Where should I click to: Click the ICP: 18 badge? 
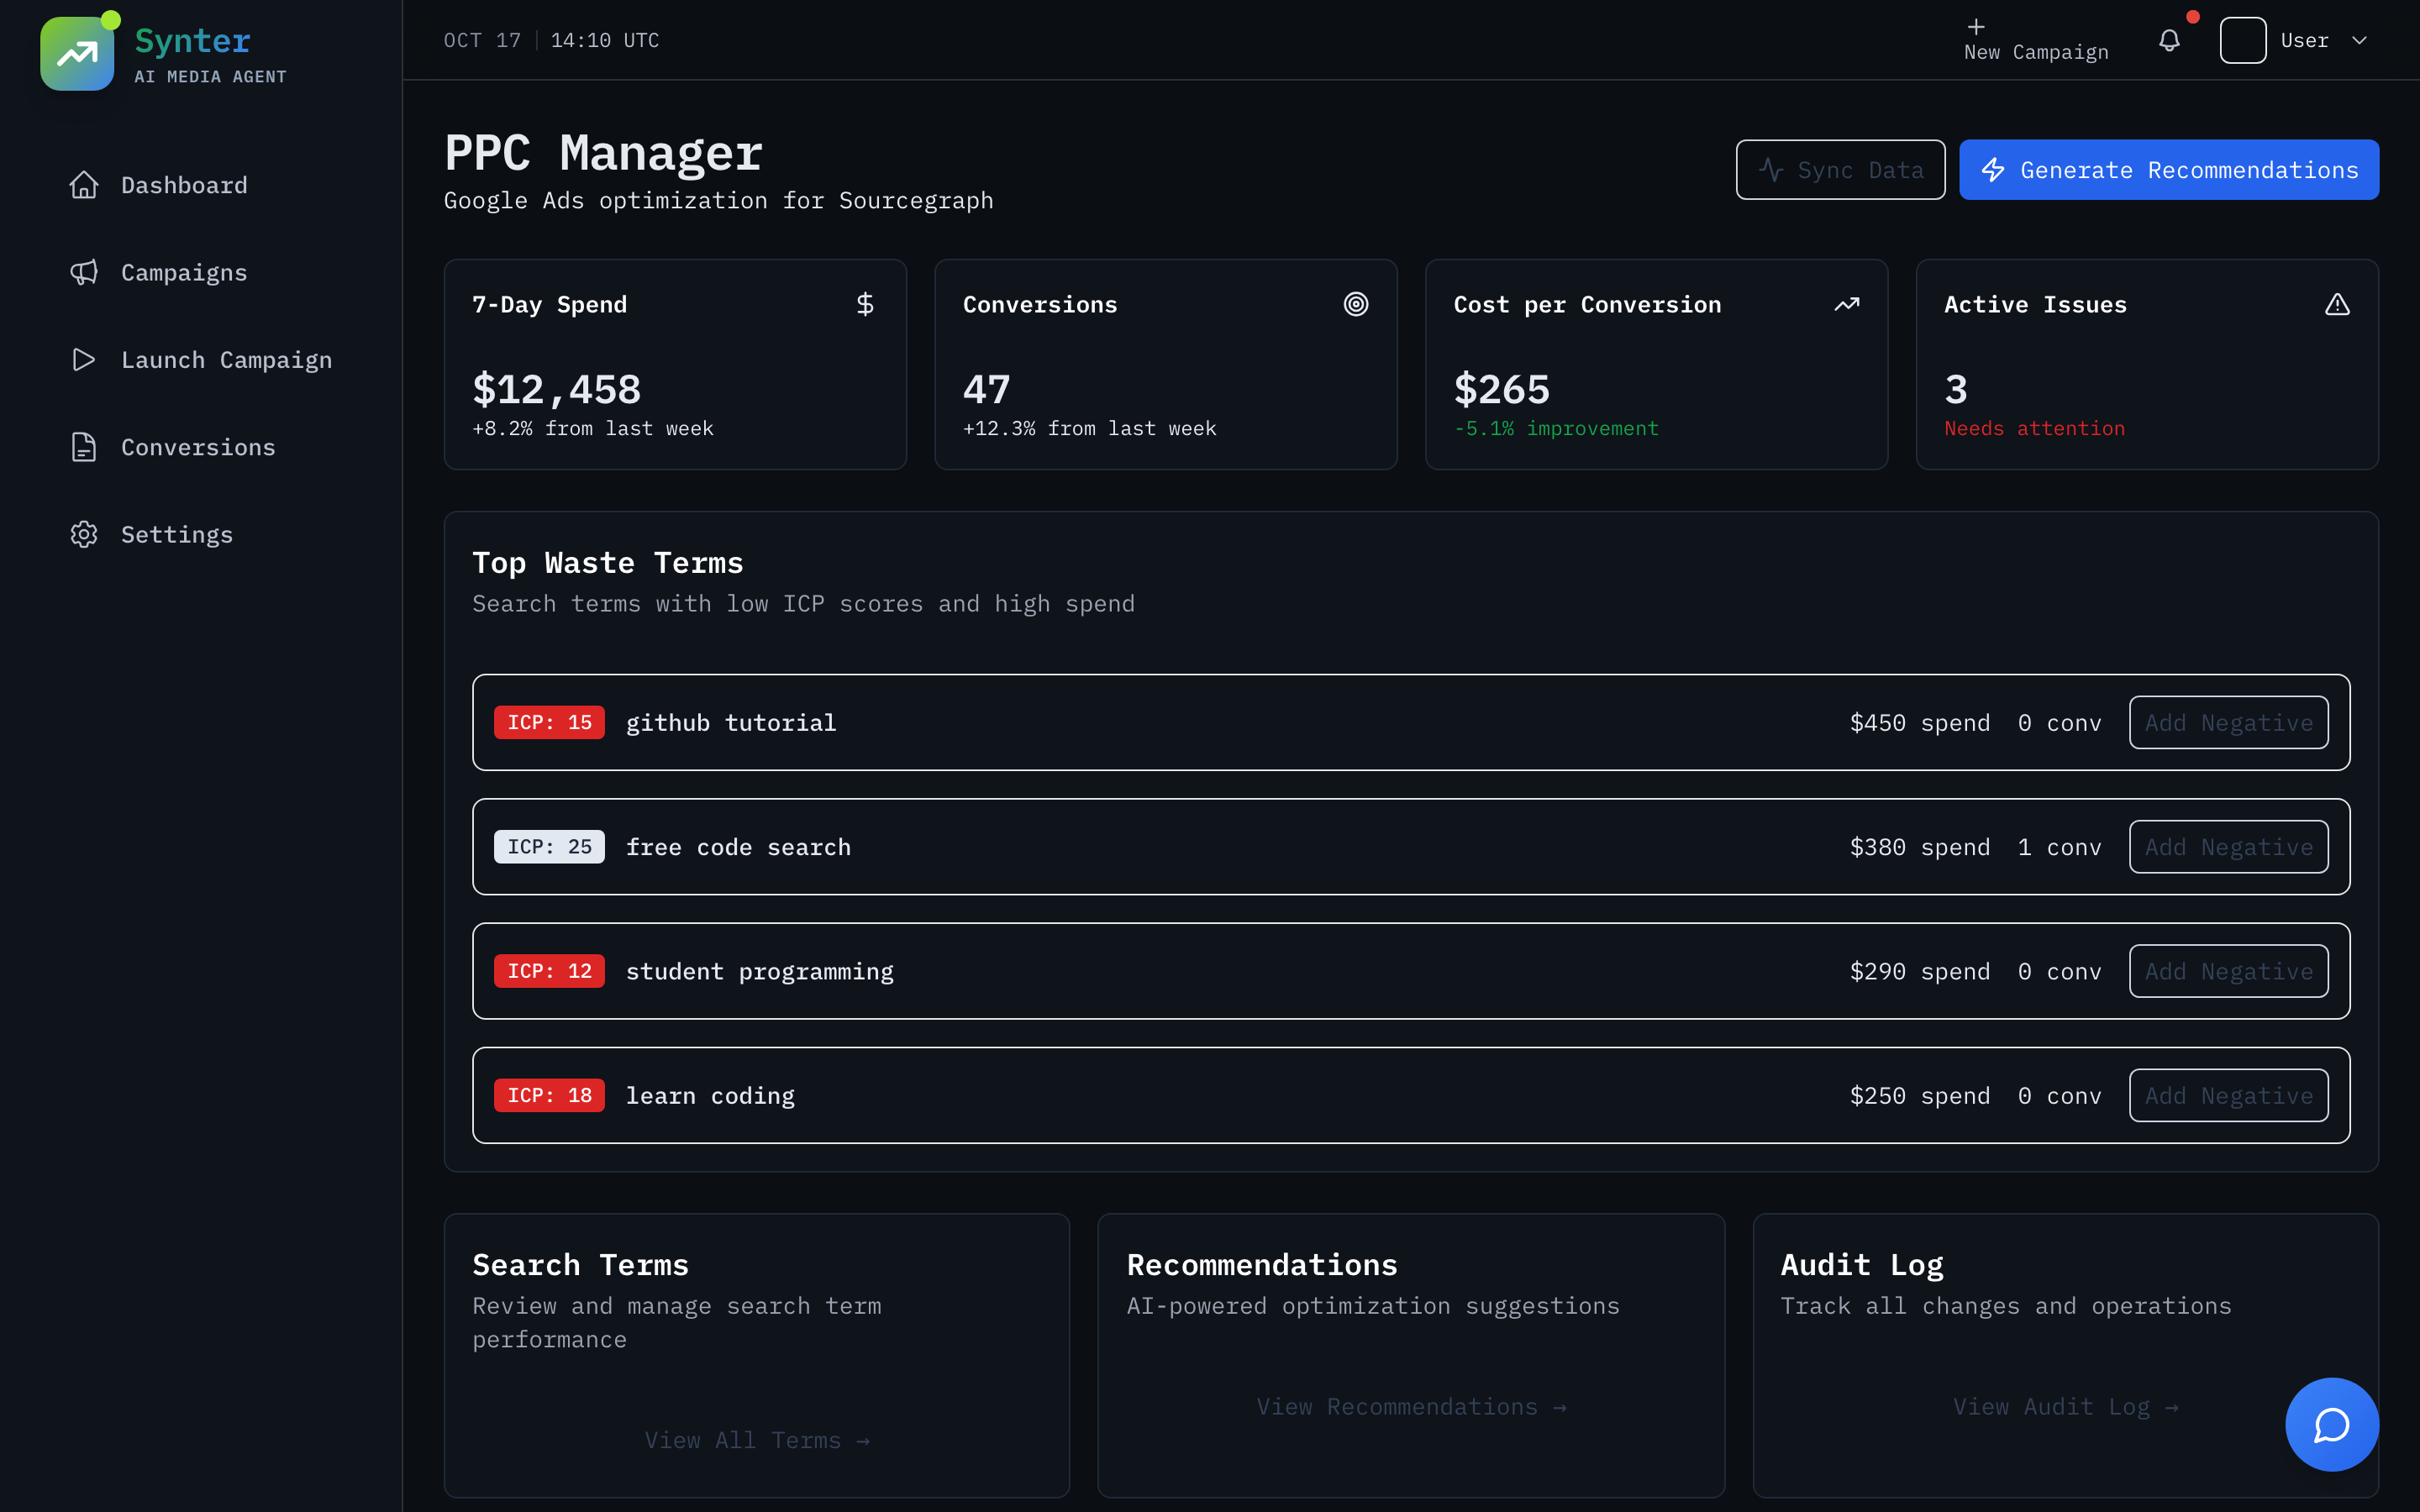pos(549,1095)
